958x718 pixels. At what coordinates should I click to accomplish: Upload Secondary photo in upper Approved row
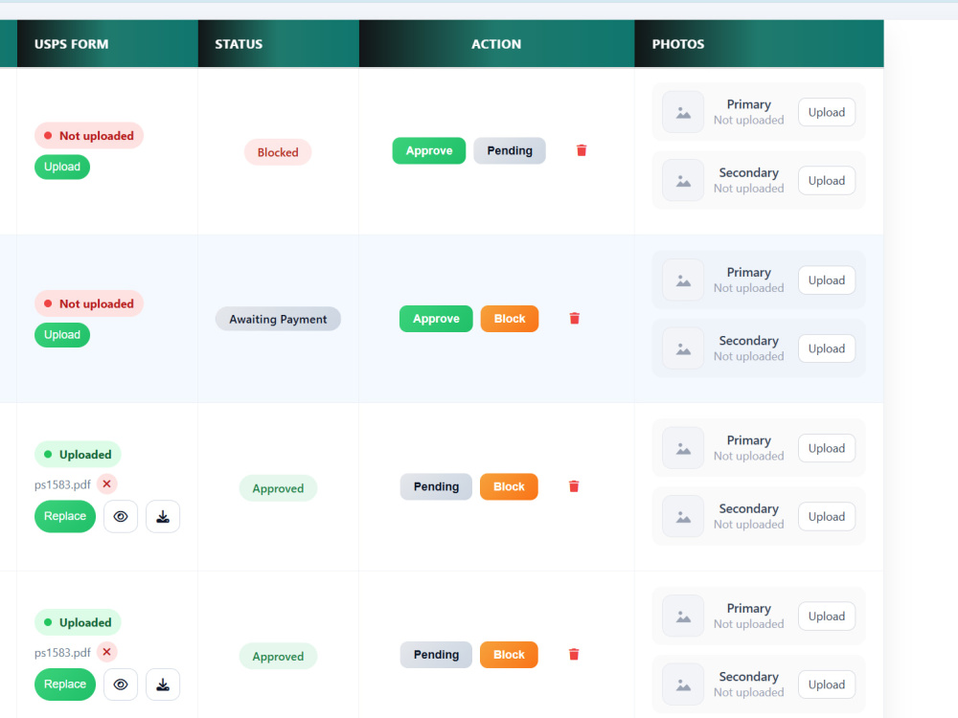pos(827,517)
